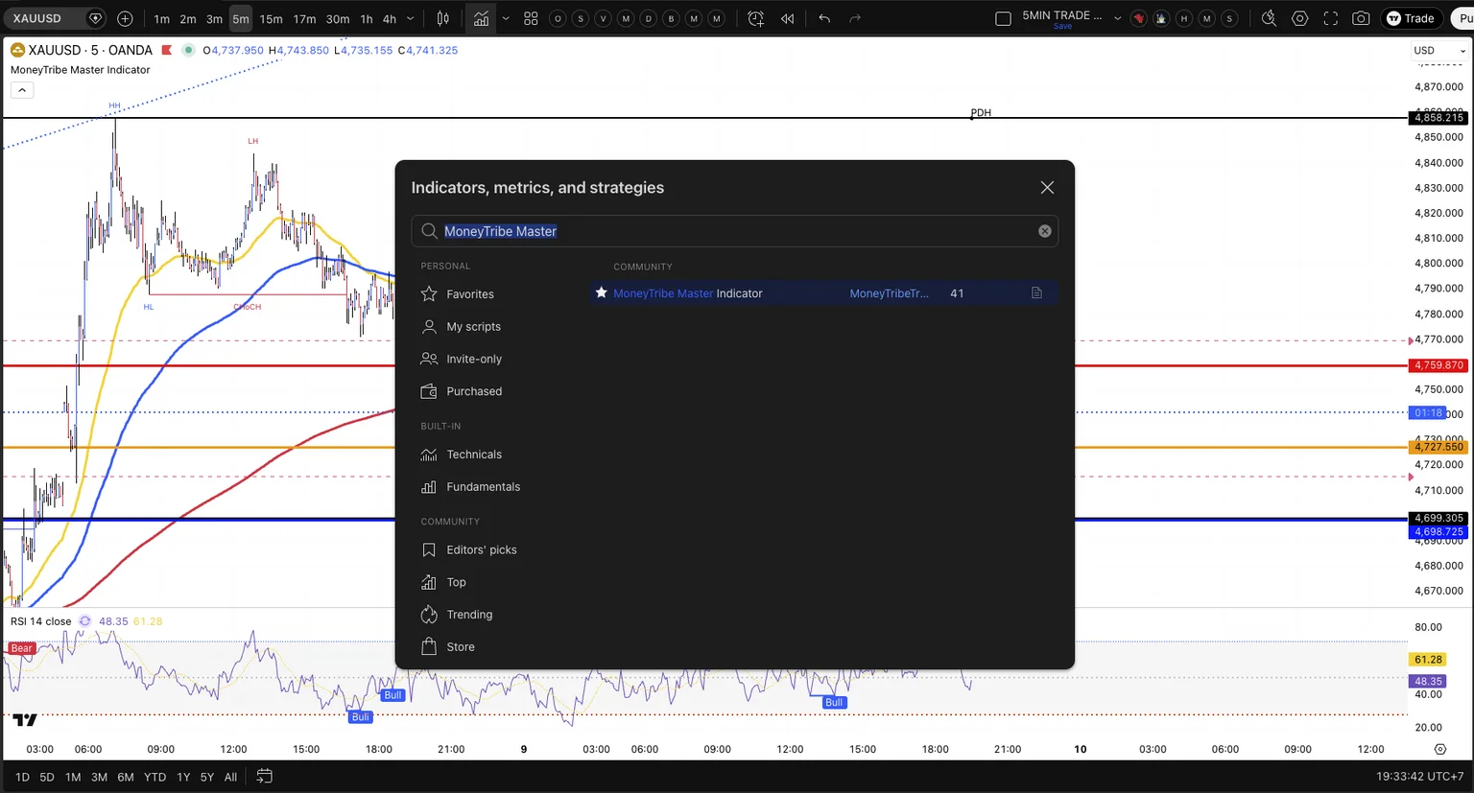The image size is (1474, 793).
Task: Select the MoneyTribe Master Indicator result
Action: click(824, 293)
